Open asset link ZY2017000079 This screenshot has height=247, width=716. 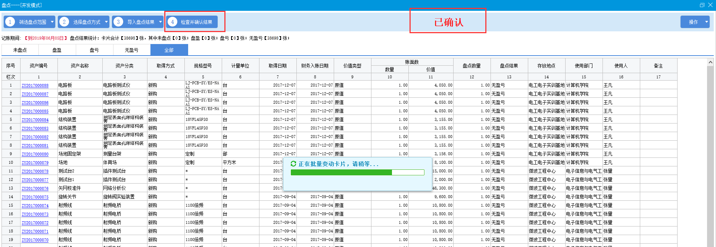click(x=35, y=163)
